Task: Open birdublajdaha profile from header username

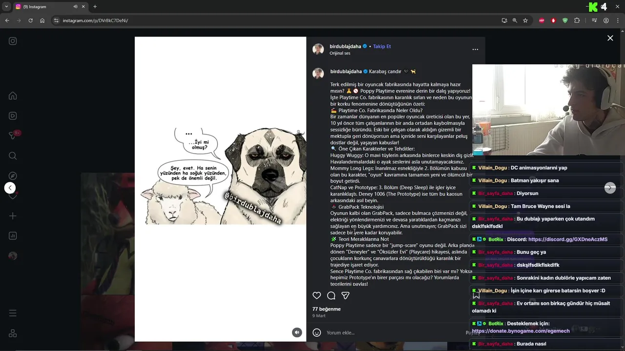Action: coord(345,46)
